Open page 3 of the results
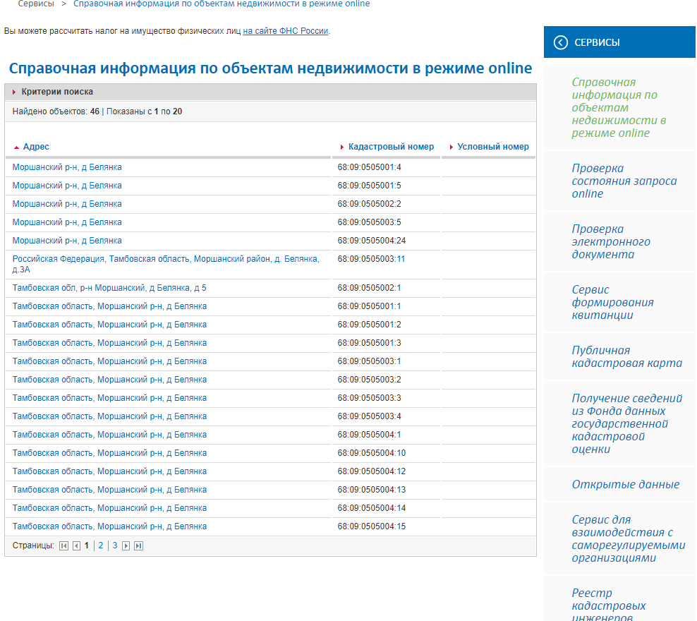This screenshot has height=621, width=697. click(115, 545)
